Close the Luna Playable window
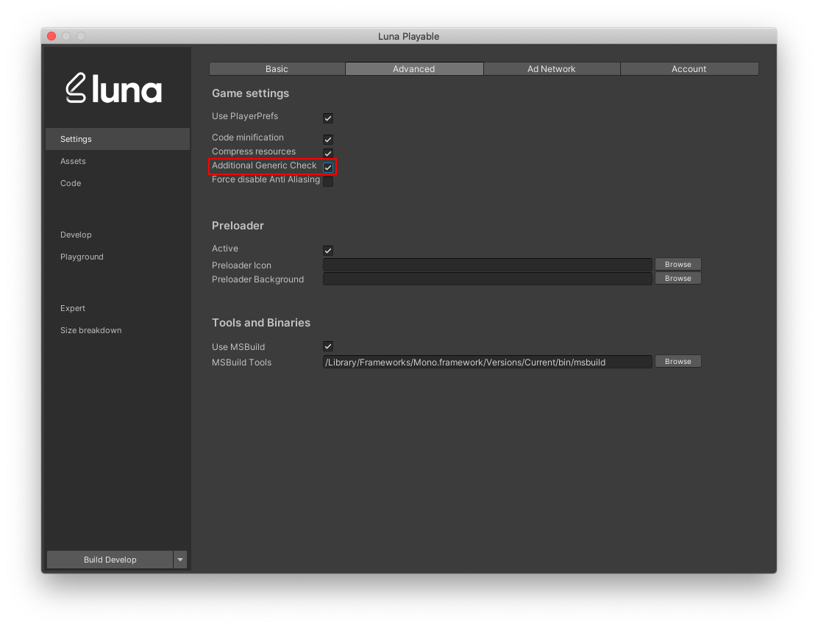Viewport: 818px width, 628px height. [51, 36]
